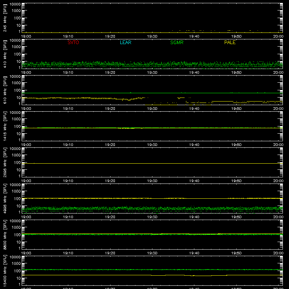
Task: Select the 8800 MHz [SFU] axis title
Action: click(5, 234)
